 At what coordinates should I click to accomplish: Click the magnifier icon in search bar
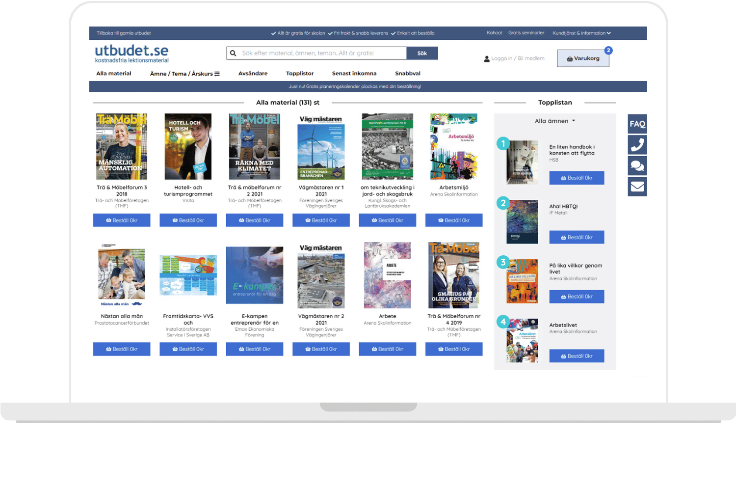point(233,53)
